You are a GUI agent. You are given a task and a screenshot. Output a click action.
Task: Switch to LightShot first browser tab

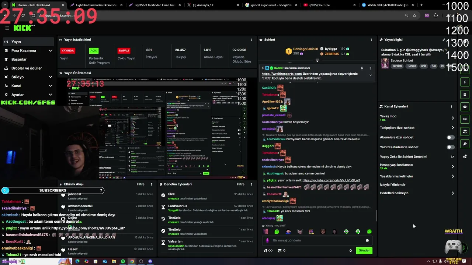96,5
